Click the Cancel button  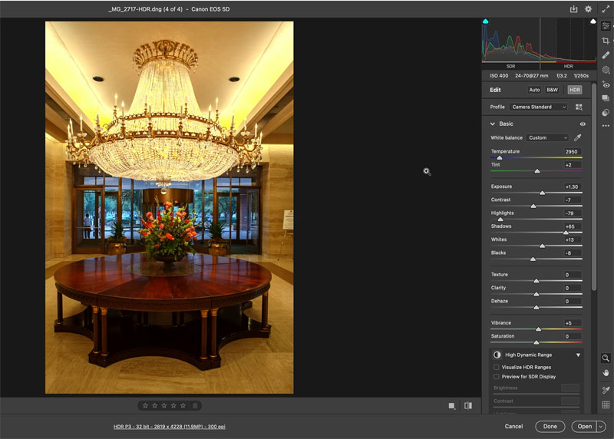[x=513, y=427]
